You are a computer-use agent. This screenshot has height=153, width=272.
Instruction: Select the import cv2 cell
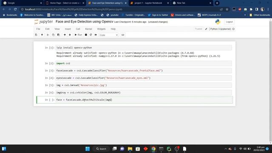click(x=144, y=63)
